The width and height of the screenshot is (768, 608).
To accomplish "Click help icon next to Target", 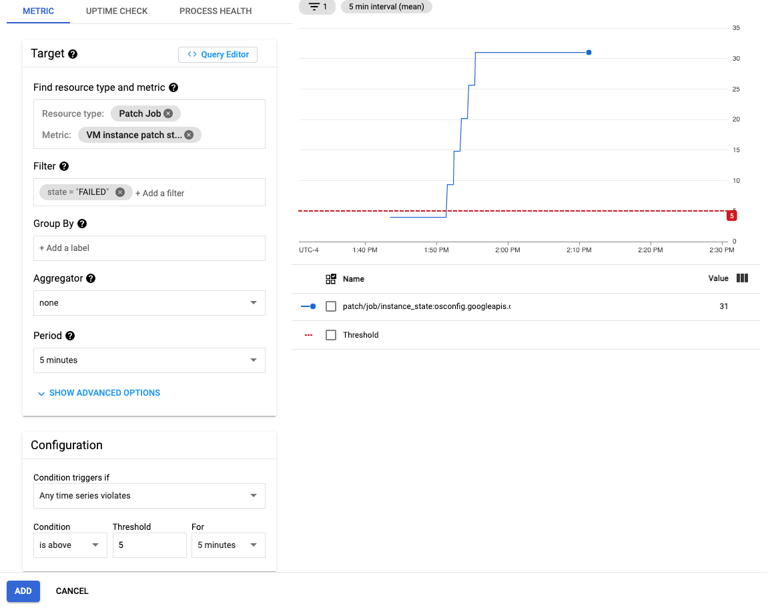I will click(x=73, y=54).
